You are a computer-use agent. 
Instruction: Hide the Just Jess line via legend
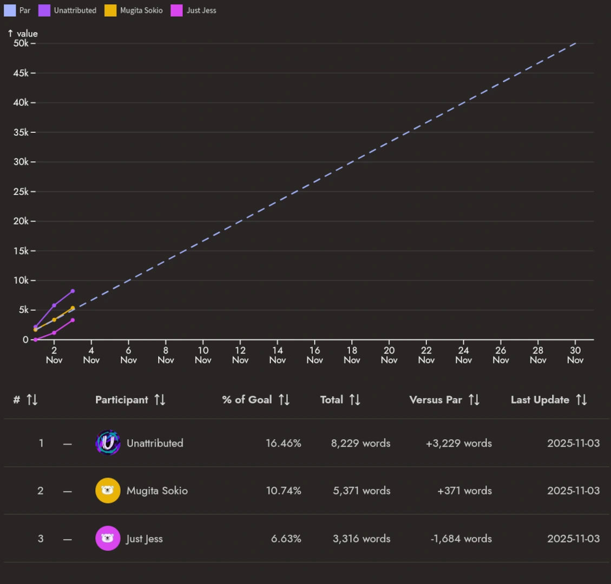coord(175,10)
